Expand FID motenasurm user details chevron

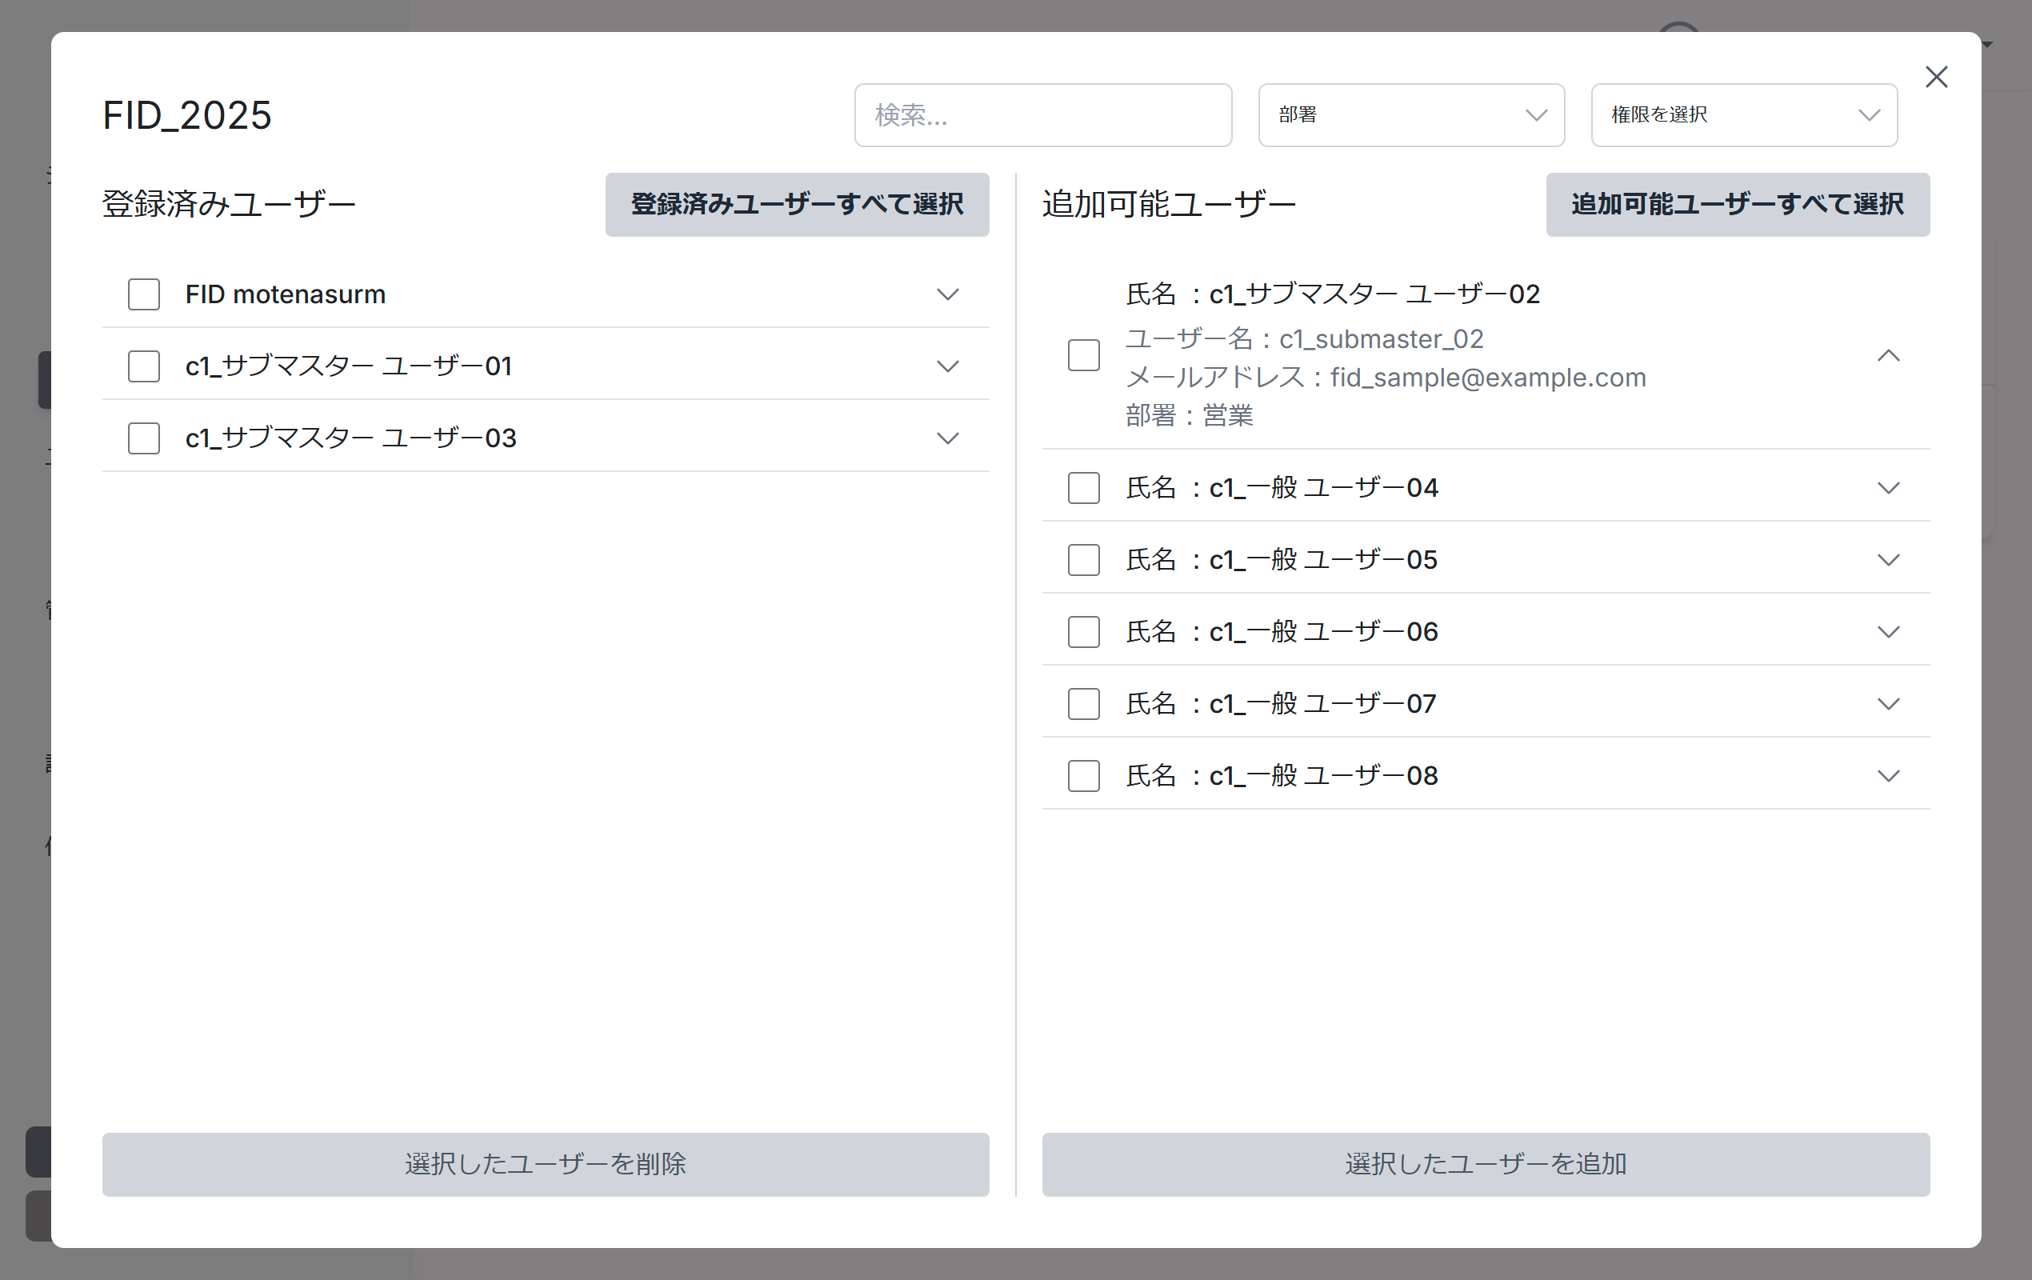point(948,294)
